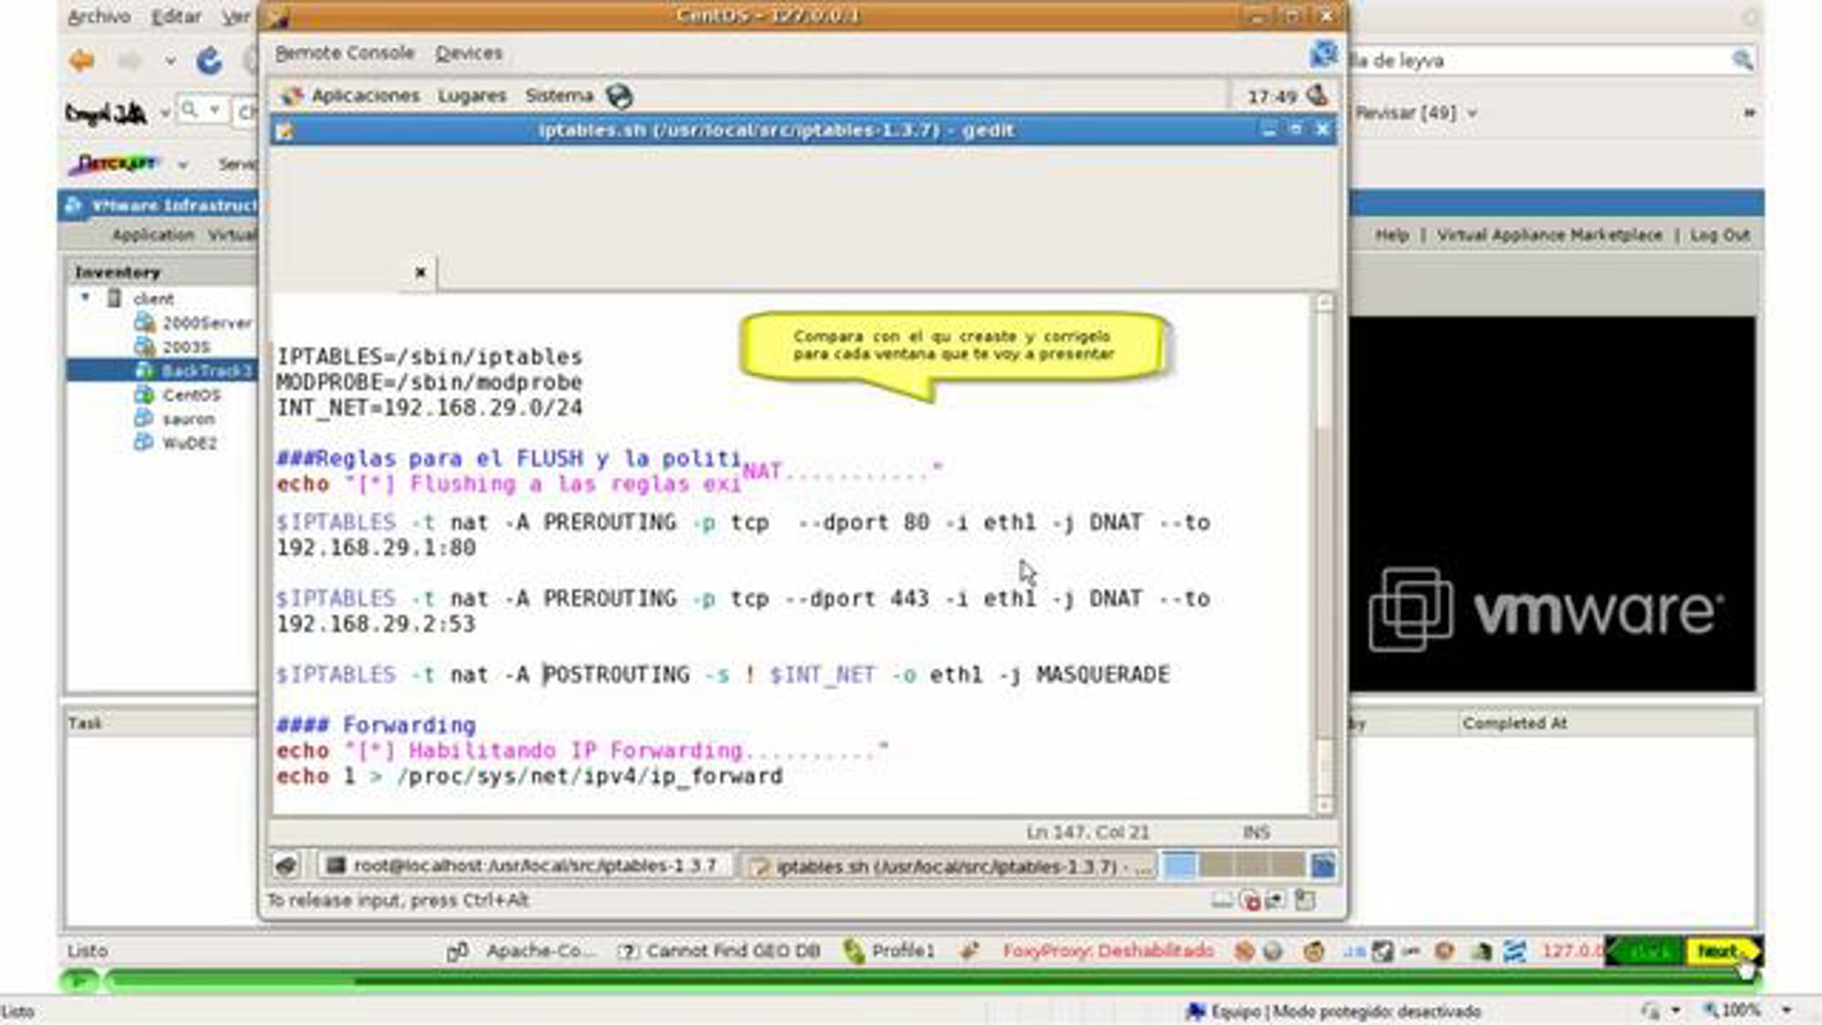Click the fullscreen icon in Remote Console
The width and height of the screenshot is (1822, 1025).
(x=1323, y=53)
